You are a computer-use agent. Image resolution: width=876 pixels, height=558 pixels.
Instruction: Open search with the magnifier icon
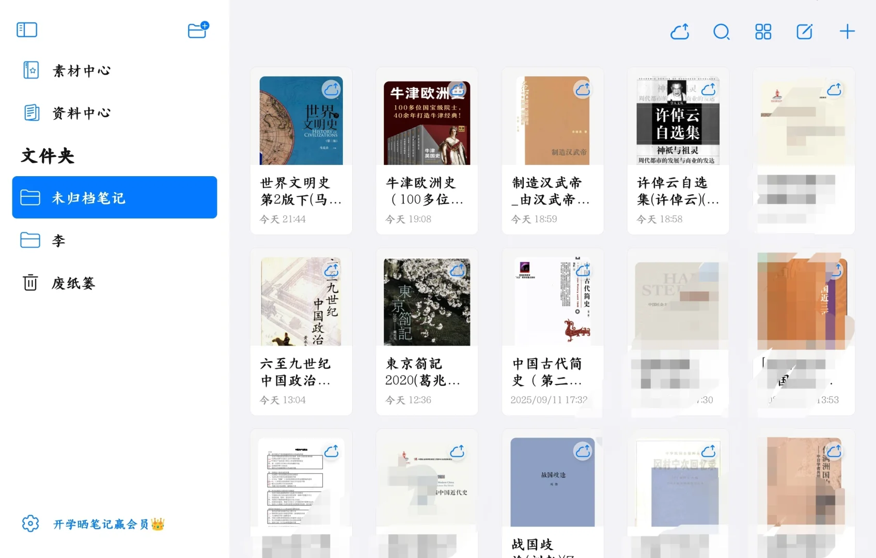click(x=722, y=32)
